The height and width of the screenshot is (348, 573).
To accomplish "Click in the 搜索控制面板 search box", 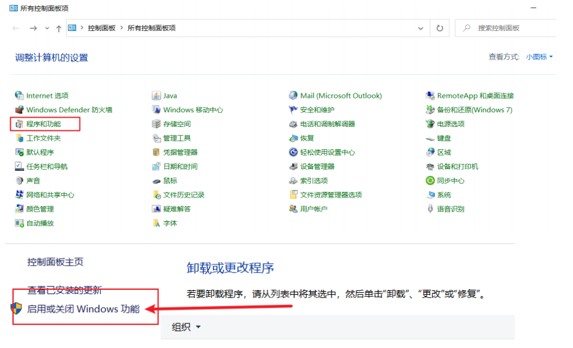I will point(506,28).
